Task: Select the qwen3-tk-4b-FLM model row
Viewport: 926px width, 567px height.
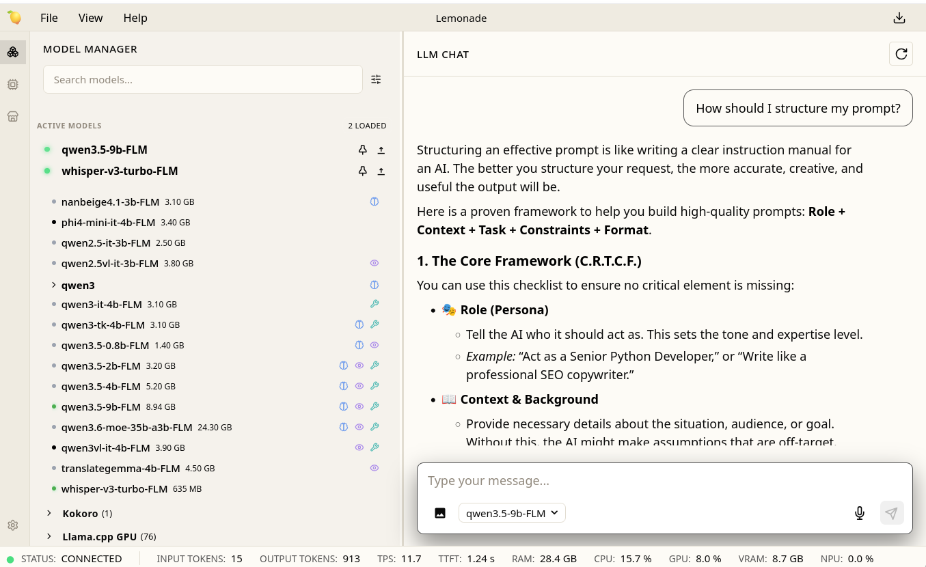Action: (x=215, y=324)
